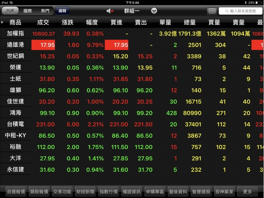
Task: Click the 賣出 column header
Action: pos(141,22)
